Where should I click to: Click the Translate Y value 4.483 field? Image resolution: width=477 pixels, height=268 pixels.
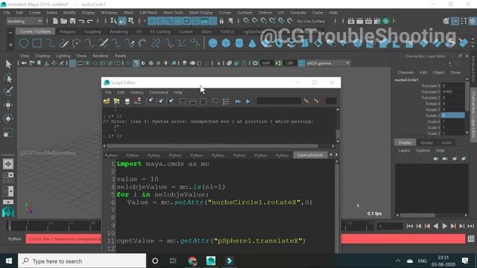(453, 92)
